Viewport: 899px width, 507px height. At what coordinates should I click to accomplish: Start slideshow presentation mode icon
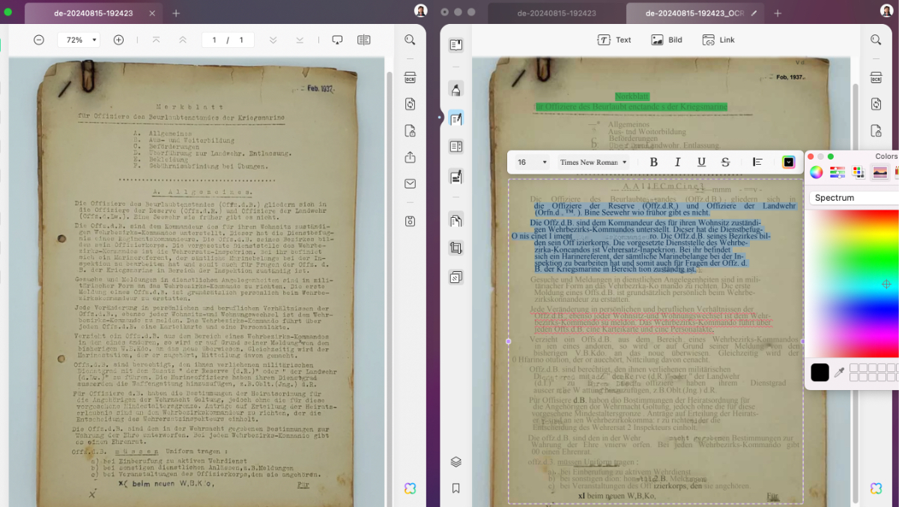pos(337,40)
